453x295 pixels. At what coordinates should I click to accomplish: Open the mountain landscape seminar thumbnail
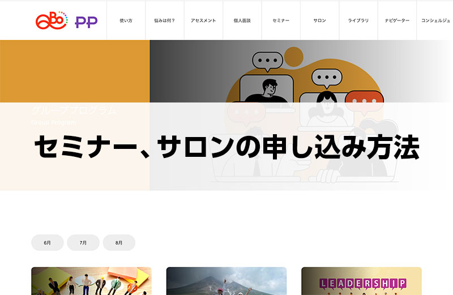point(226,281)
